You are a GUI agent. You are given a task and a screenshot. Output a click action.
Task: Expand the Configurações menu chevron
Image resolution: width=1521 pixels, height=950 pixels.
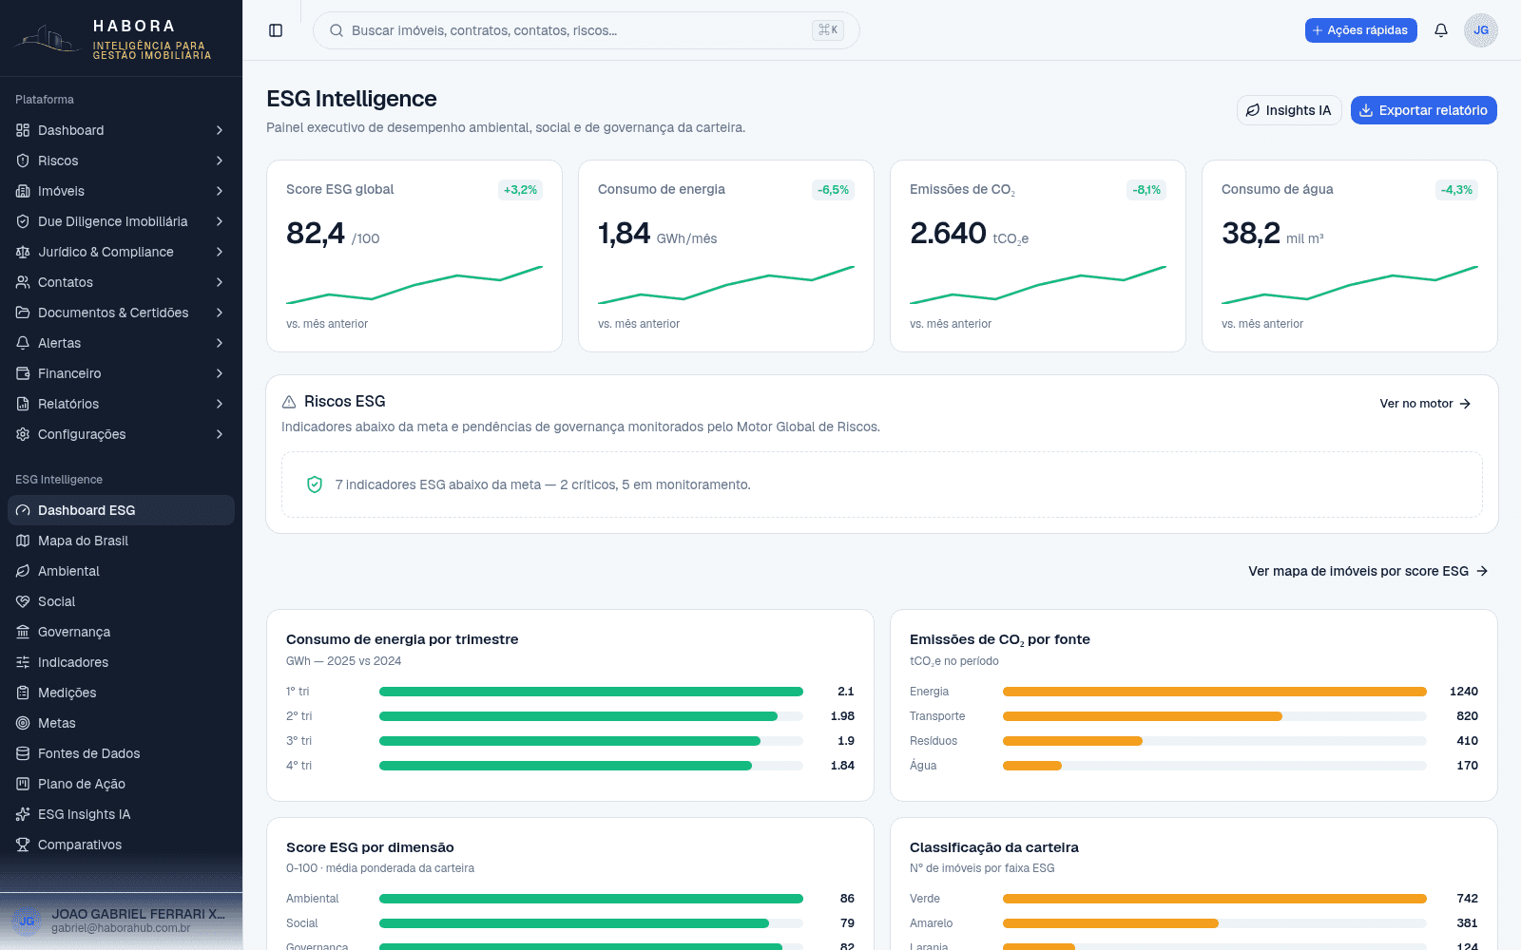coord(220,434)
